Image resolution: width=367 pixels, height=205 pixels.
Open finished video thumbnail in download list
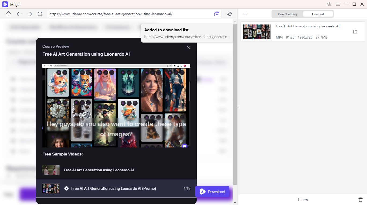coord(257,32)
